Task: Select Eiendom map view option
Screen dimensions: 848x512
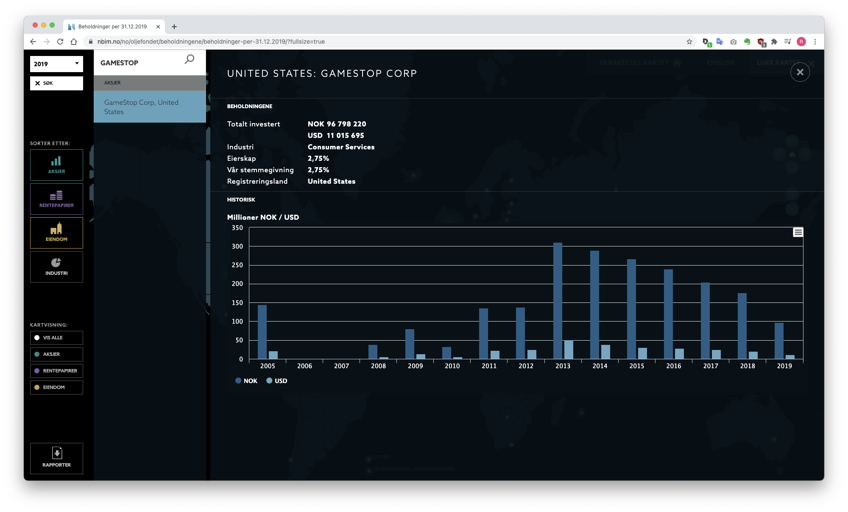Action: coord(56,387)
